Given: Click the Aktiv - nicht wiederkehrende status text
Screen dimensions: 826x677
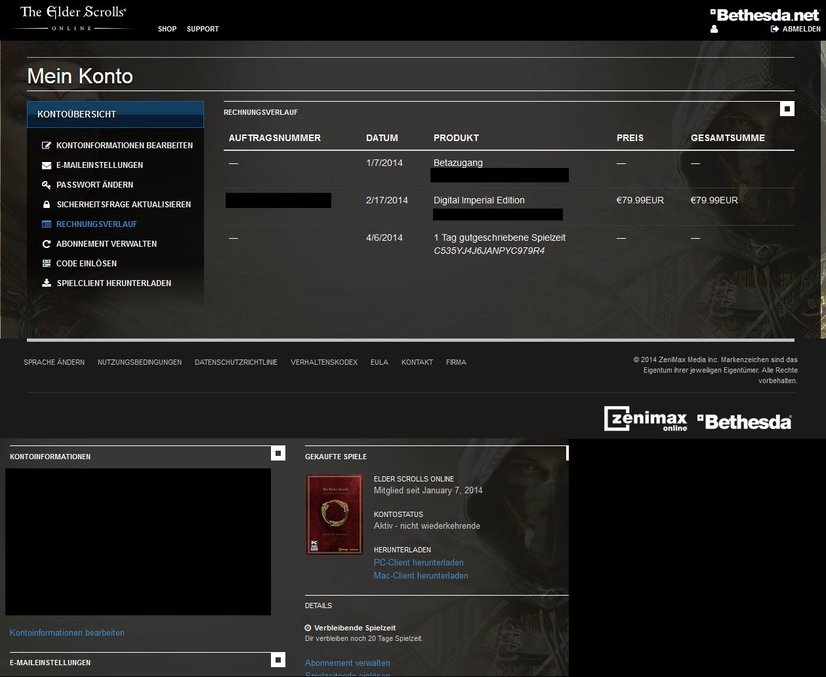Looking at the screenshot, I should click(427, 525).
